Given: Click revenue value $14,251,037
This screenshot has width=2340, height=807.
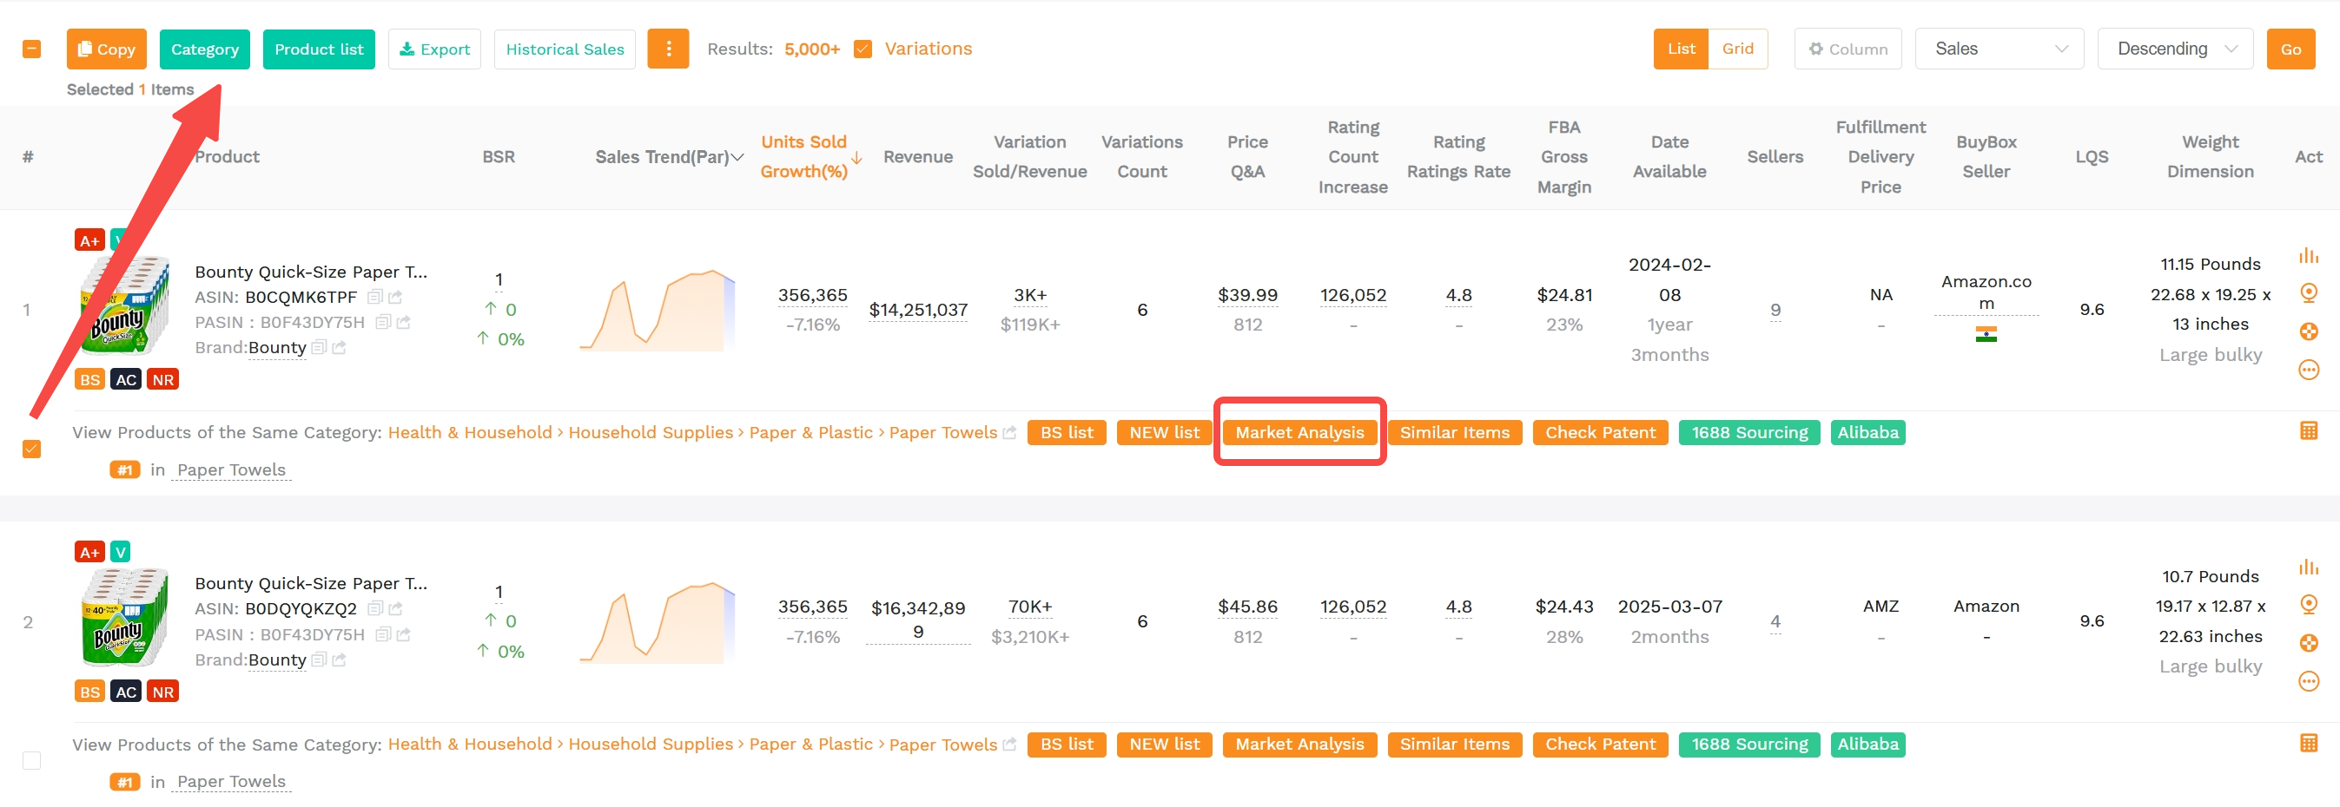Looking at the screenshot, I should [x=917, y=310].
